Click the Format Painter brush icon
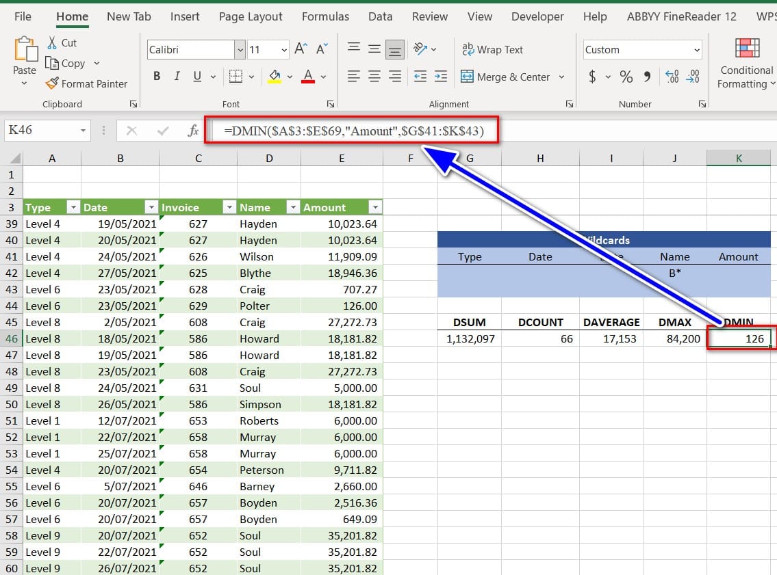777x575 pixels. 52,83
